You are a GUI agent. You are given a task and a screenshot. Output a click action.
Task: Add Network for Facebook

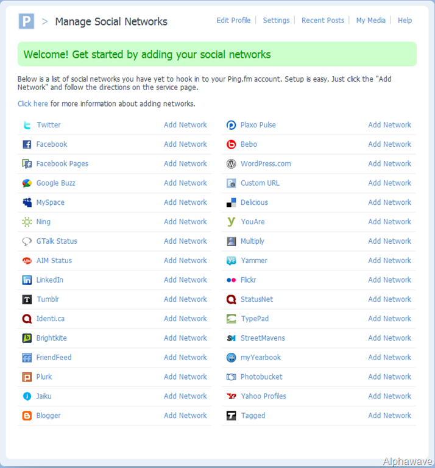coord(185,144)
